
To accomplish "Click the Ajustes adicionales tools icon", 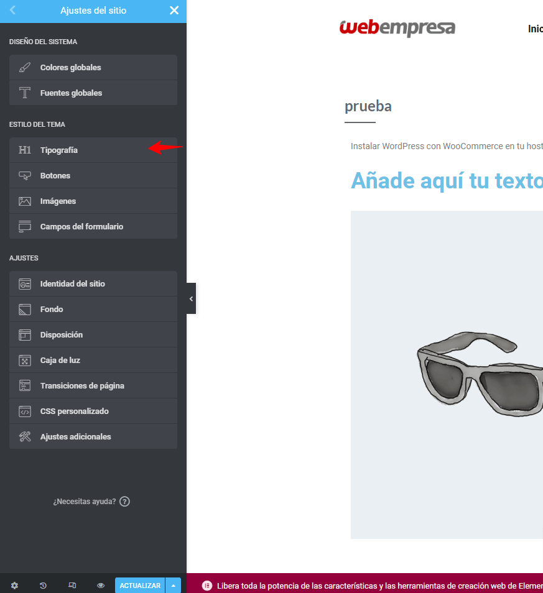I will tap(25, 437).
